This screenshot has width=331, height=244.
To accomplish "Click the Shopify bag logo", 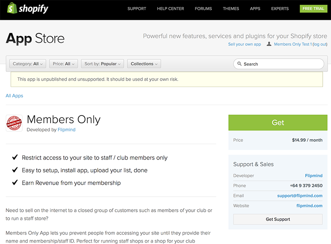I will click(x=12, y=8).
